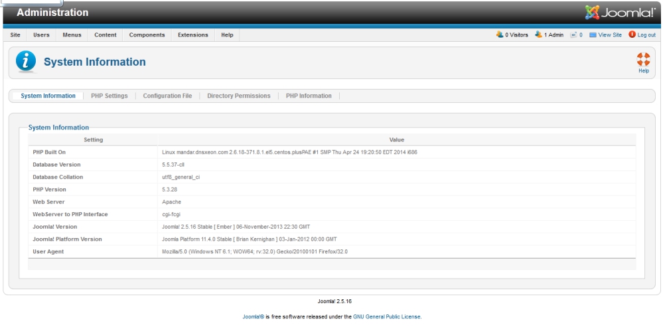Switch to the PHP Information tab

pyautogui.click(x=309, y=96)
